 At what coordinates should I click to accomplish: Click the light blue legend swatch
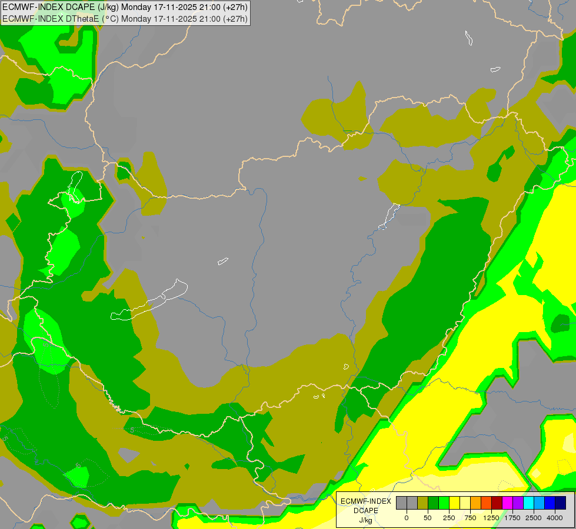coord(540,503)
